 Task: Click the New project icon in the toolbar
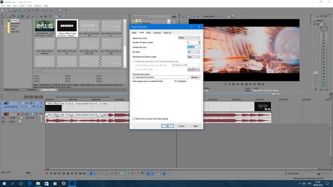tap(2, 10)
